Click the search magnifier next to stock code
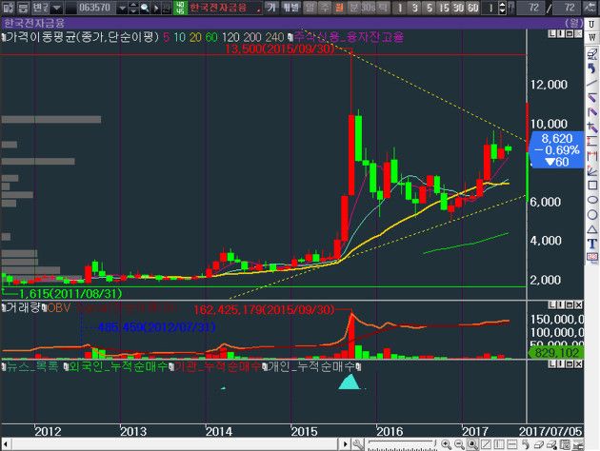This screenshot has width=600, height=451. [x=145, y=8]
